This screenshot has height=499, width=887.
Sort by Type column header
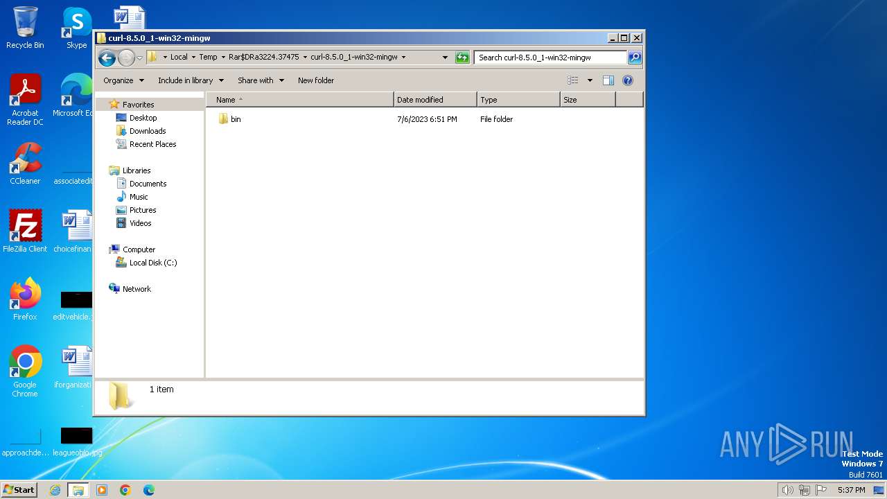click(518, 100)
